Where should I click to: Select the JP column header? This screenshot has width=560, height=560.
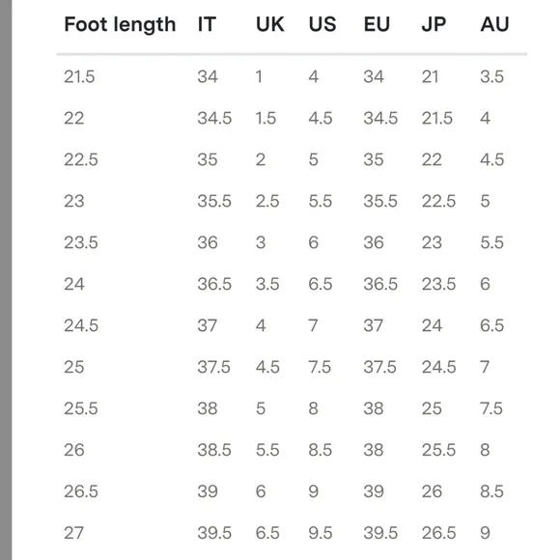tap(434, 24)
